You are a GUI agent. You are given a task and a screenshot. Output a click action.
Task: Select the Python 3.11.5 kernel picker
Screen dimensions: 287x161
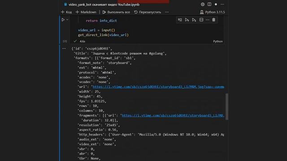pos(212,12)
